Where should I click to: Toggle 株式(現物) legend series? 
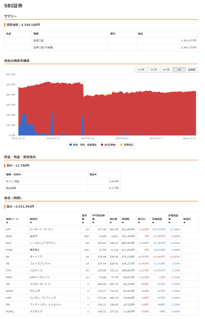(x=108, y=145)
